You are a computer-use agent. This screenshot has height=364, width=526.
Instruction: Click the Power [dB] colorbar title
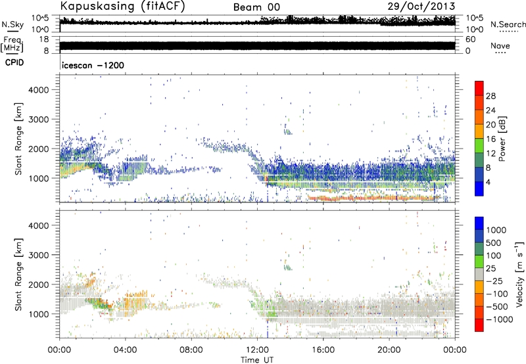[x=502, y=139]
